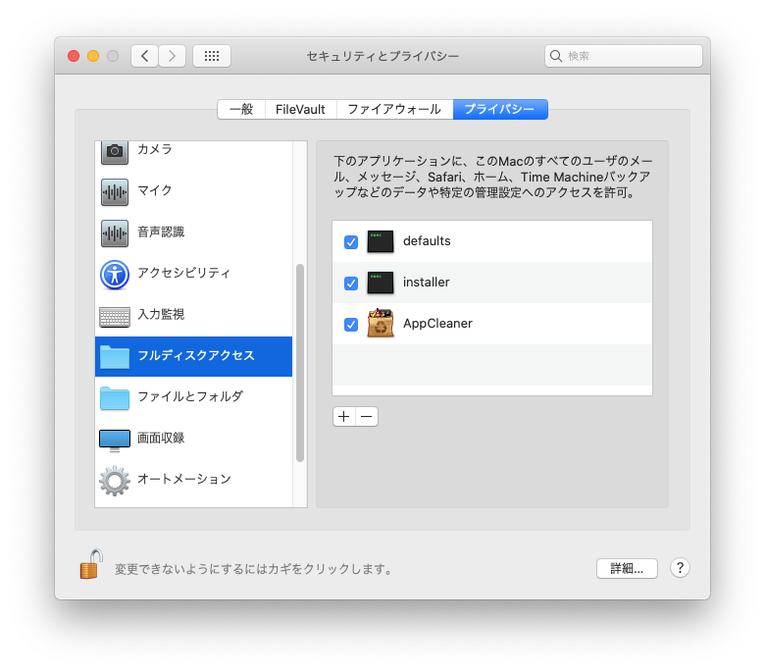The width and height of the screenshot is (765, 672).
Task: Click the Camera icon in the sidebar
Action: coord(115,151)
